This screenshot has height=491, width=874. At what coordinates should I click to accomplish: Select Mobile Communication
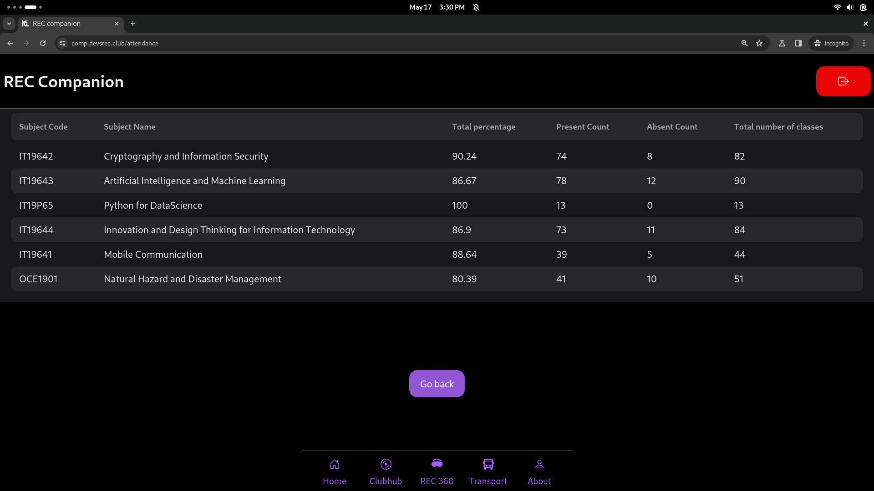click(153, 255)
